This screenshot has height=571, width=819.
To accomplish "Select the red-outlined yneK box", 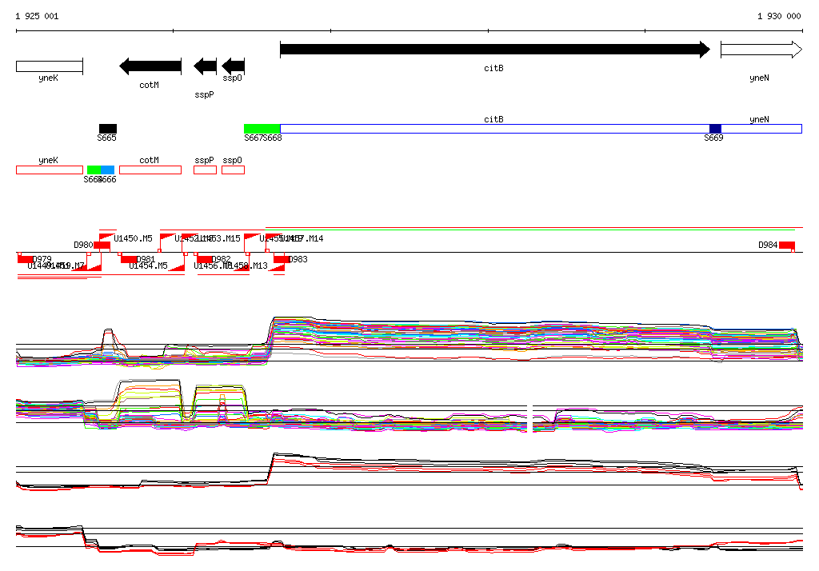I will (x=50, y=170).
